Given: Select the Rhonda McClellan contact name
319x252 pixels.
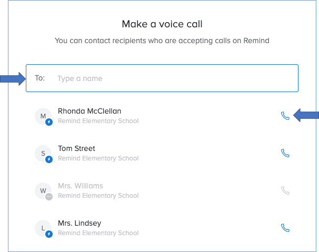Looking at the screenshot, I should coord(89,112).
